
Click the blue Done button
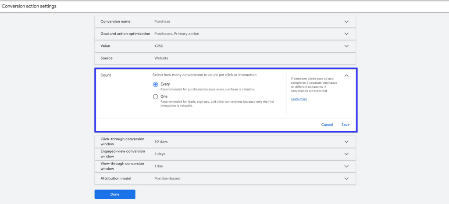pos(115,194)
